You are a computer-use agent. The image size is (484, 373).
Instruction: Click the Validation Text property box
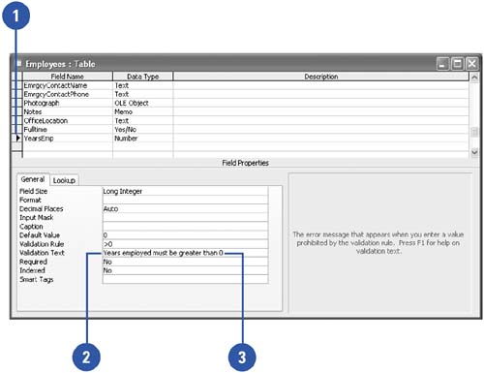pos(185,253)
